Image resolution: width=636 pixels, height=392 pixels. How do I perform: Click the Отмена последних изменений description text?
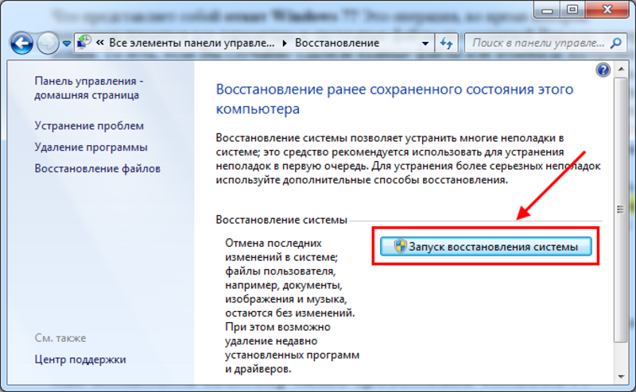(292, 306)
